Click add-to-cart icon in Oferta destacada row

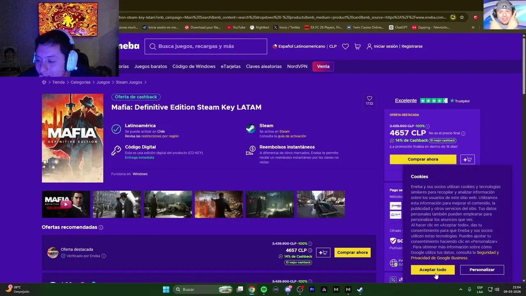pos(323,252)
